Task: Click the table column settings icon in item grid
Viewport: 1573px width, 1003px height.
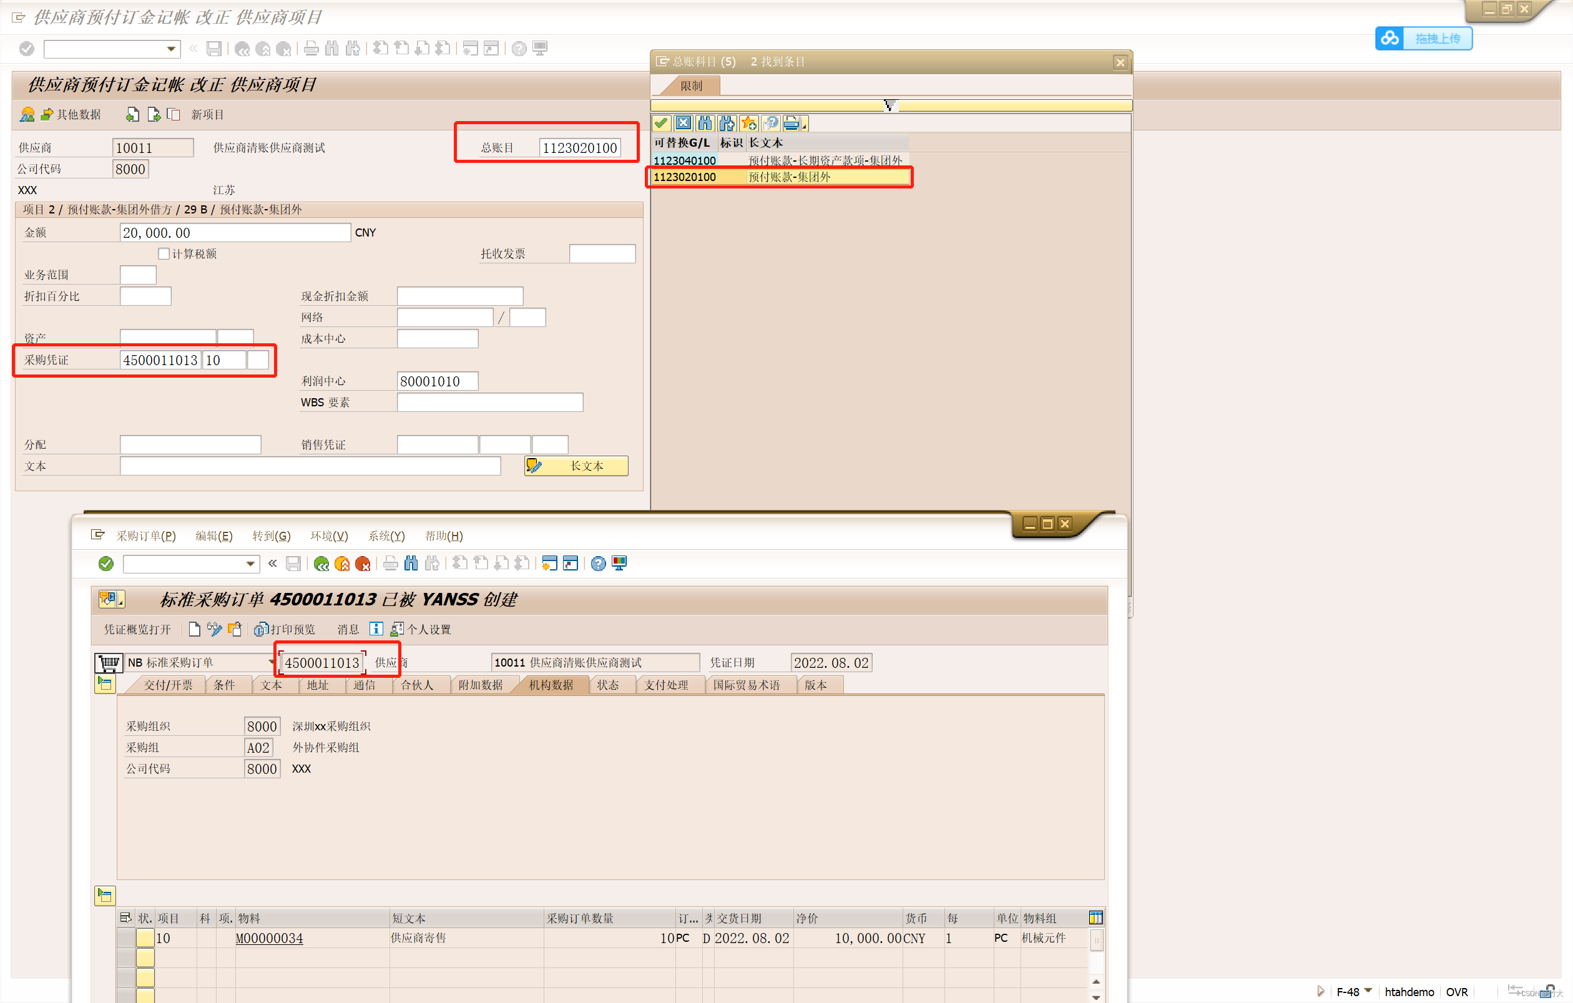Action: coord(1095,917)
